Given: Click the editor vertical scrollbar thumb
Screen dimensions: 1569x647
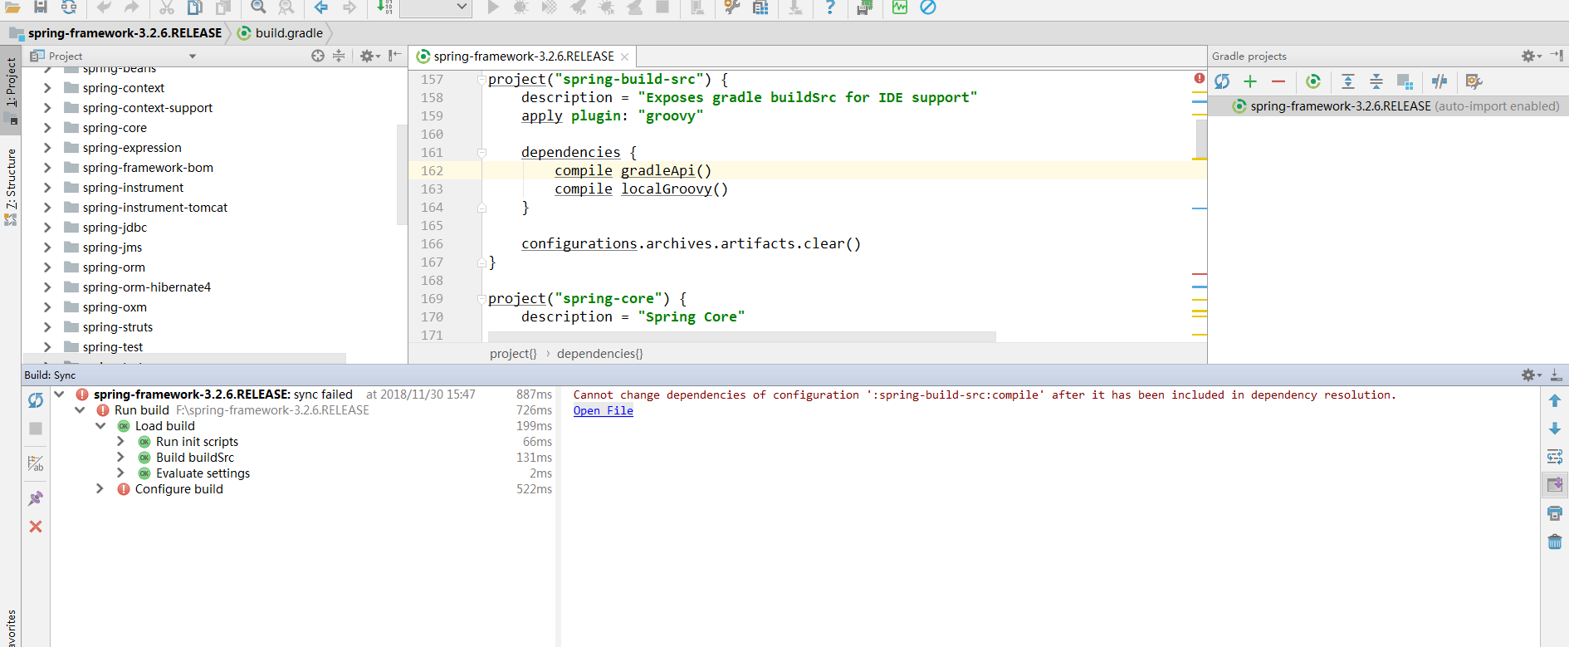Looking at the screenshot, I should click(x=1201, y=139).
